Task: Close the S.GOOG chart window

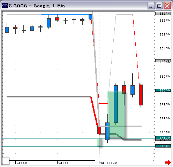Action: 167,6
